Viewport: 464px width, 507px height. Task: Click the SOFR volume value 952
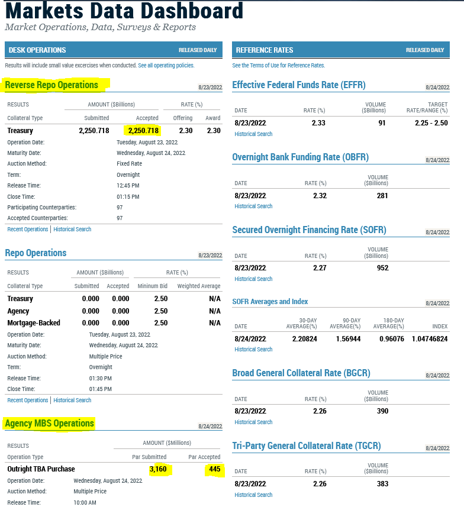(382, 268)
